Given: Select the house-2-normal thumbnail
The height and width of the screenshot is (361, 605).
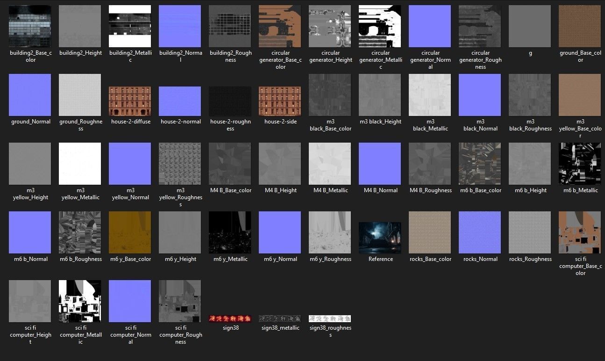Looking at the screenshot, I should (180, 101).
